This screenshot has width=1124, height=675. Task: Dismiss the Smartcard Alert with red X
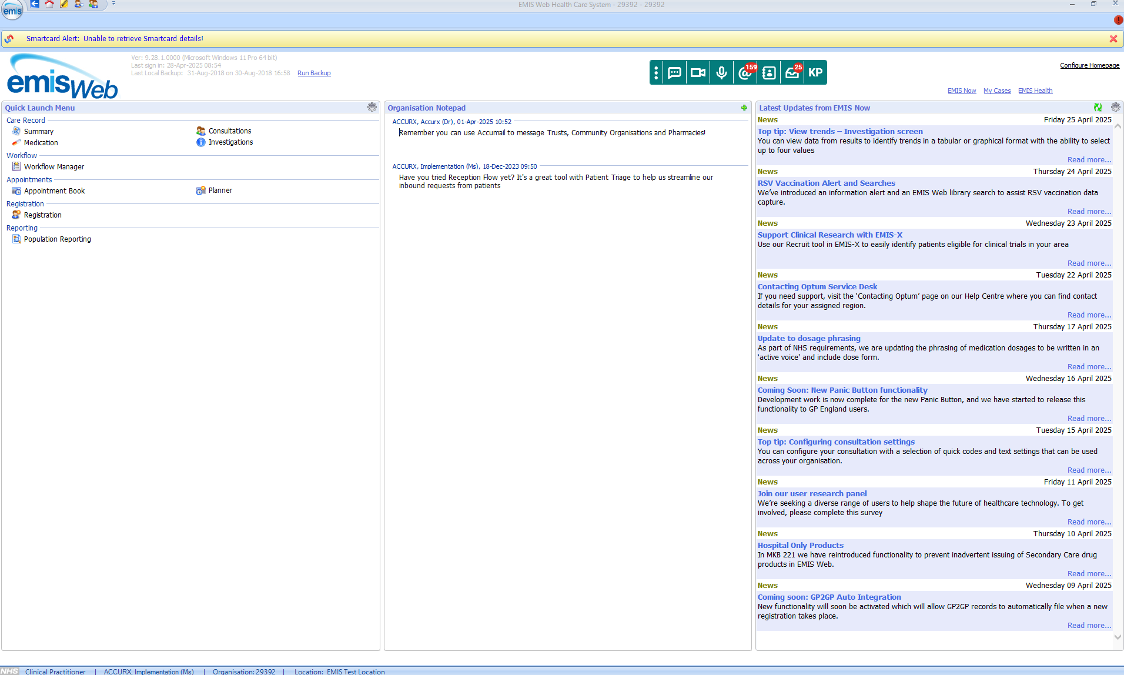[x=1113, y=39]
